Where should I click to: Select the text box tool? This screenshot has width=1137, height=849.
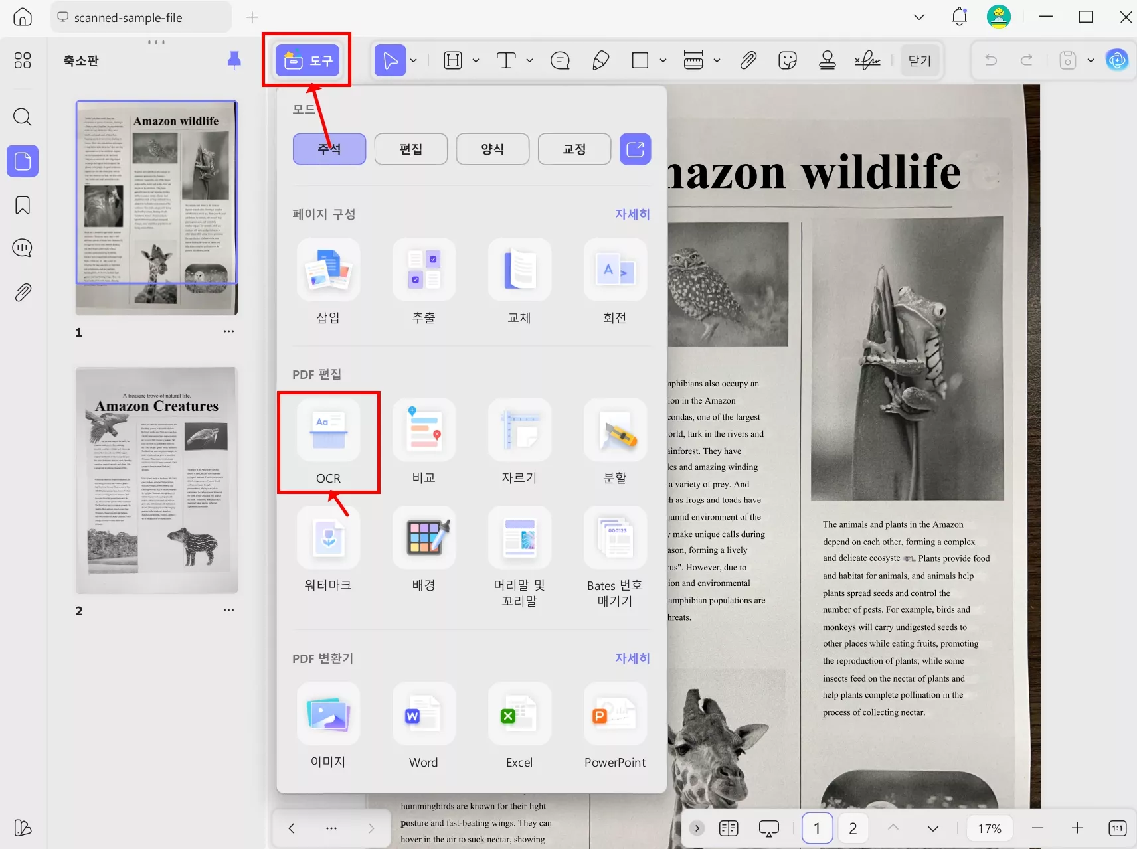click(506, 60)
